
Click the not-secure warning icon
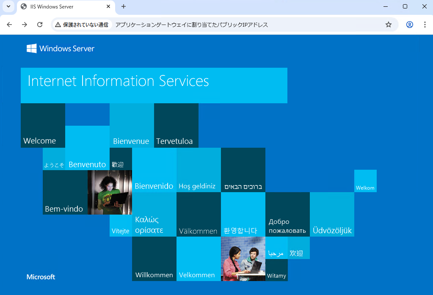coord(58,25)
